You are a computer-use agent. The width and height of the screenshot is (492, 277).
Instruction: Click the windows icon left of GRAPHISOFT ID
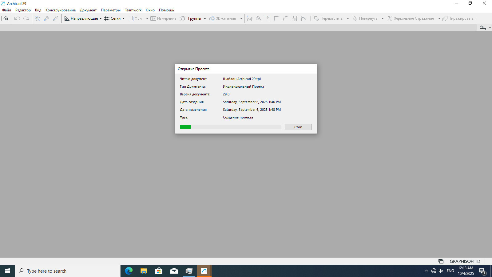pos(441,261)
